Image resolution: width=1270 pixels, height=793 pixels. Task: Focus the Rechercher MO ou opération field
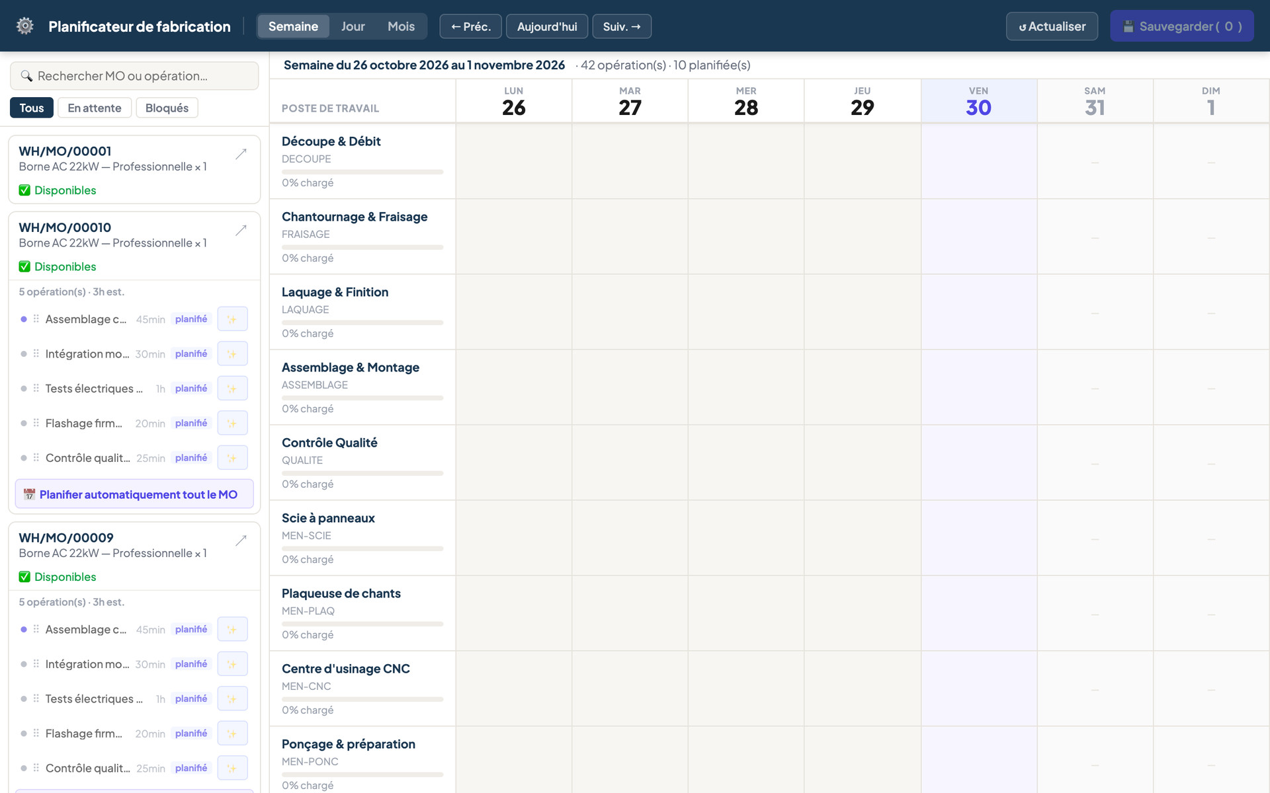click(x=134, y=76)
